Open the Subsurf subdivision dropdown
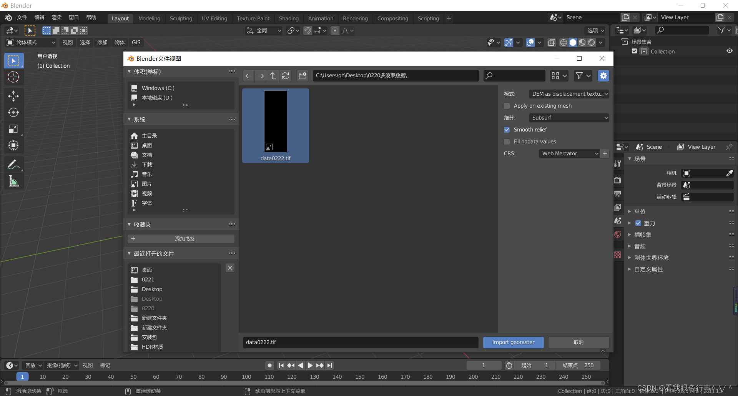Viewport: 738px width, 396px height. point(569,118)
